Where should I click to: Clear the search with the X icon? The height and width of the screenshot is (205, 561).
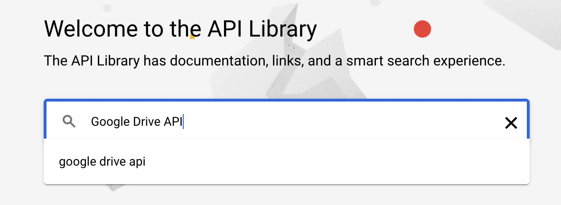pos(511,123)
